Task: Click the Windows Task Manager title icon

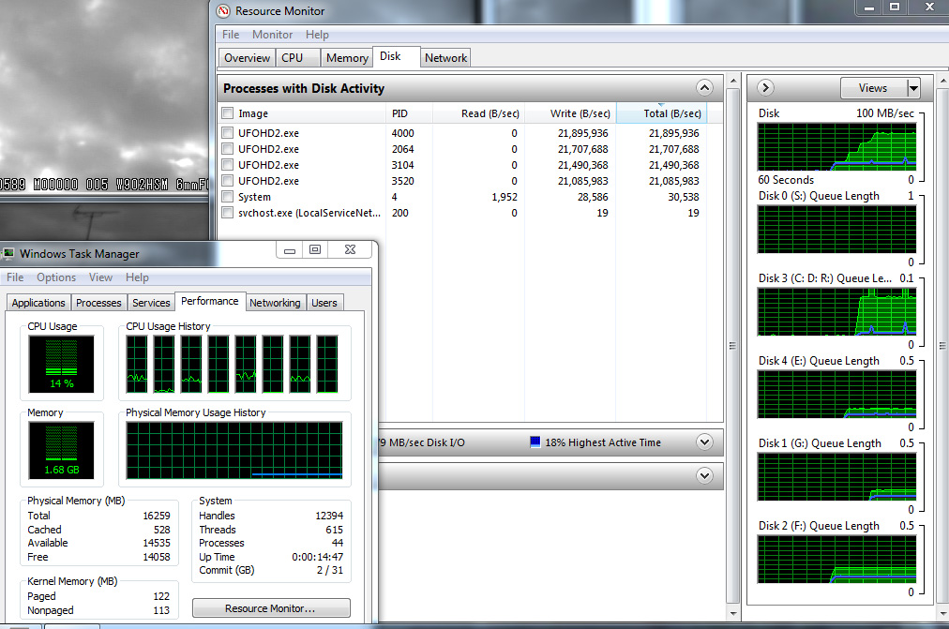Action: pos(8,253)
